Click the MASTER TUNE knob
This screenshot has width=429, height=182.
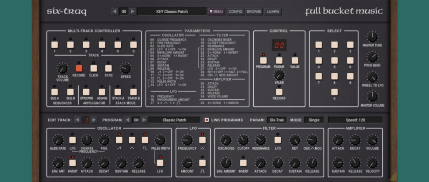[372, 37]
